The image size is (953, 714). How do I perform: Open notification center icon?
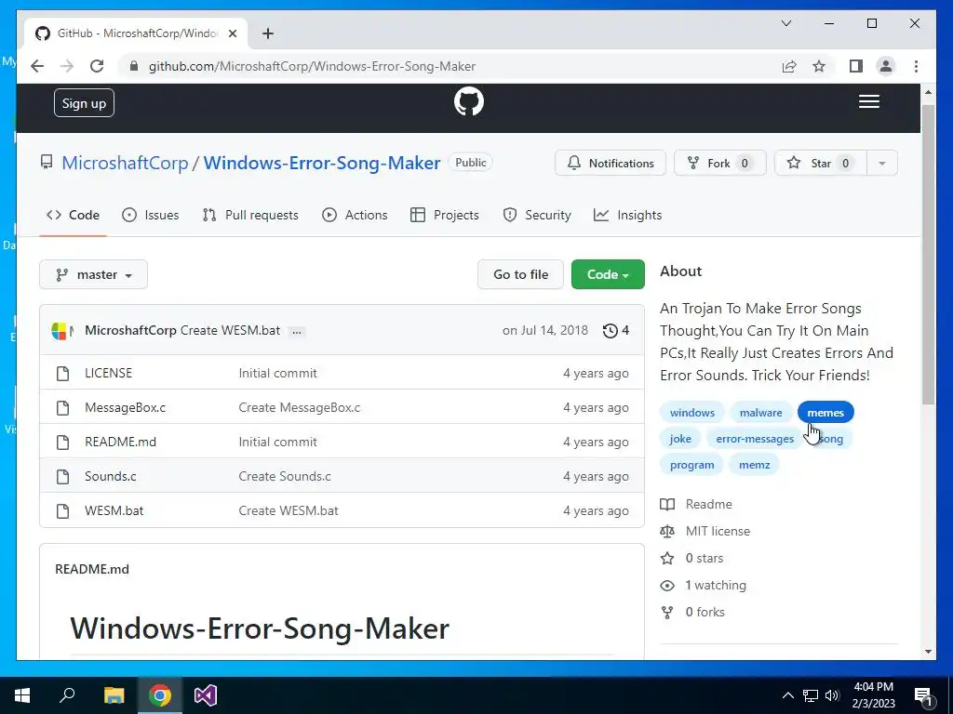(923, 695)
